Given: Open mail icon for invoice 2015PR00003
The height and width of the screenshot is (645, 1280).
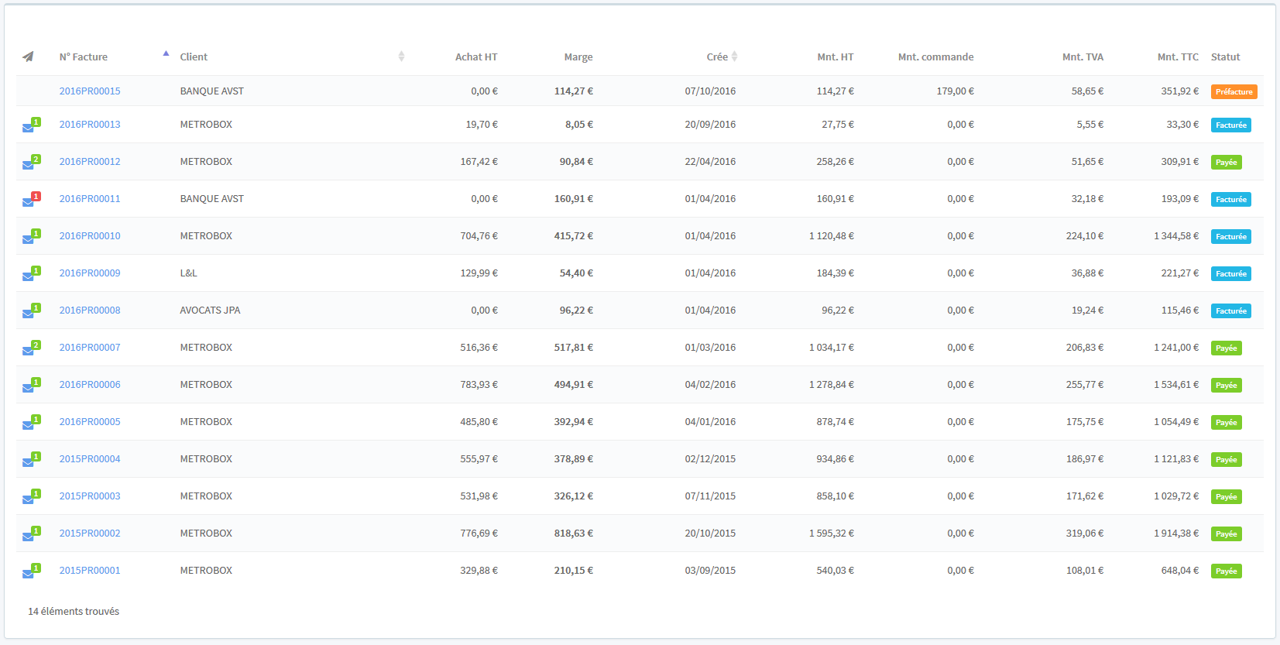Looking at the screenshot, I should 31,497.
